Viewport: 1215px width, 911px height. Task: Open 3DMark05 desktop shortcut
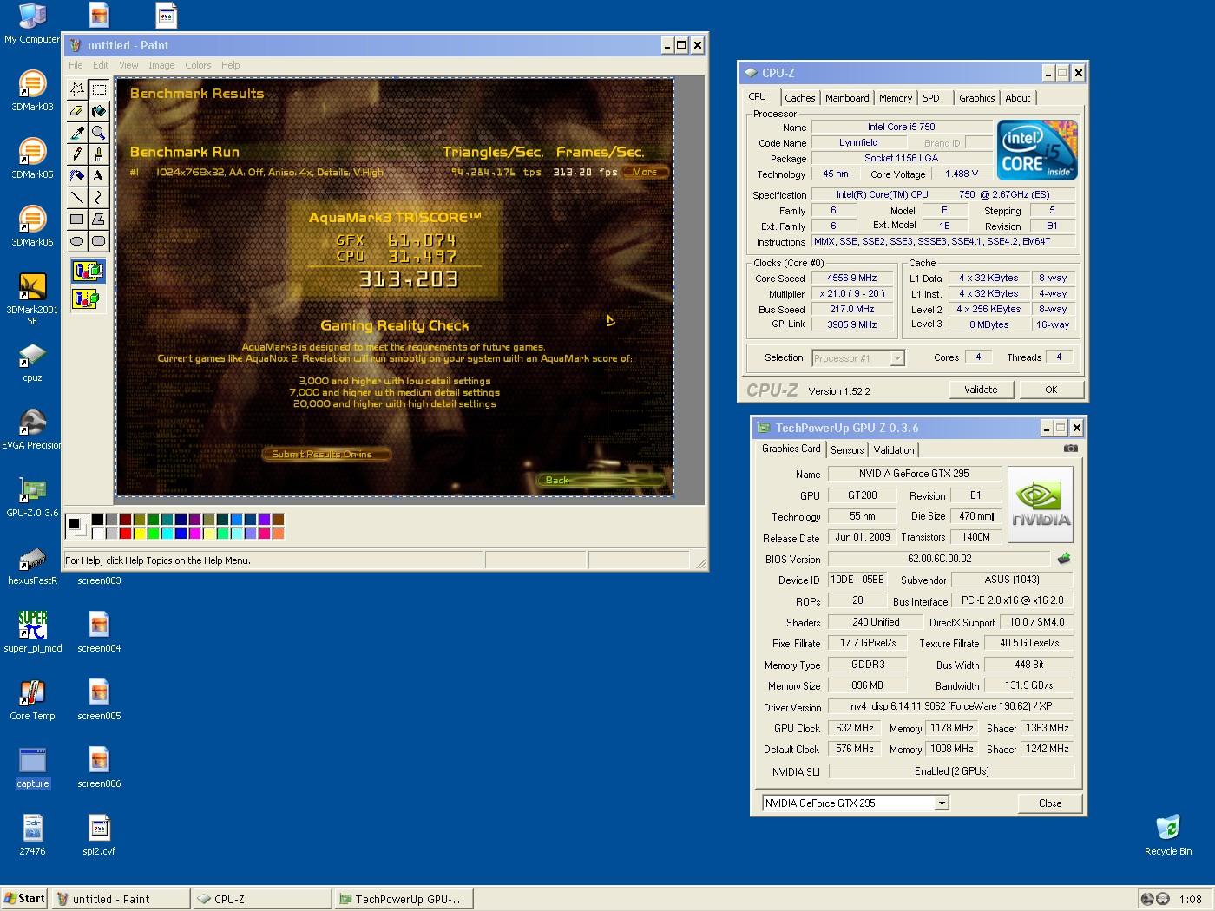(x=32, y=159)
